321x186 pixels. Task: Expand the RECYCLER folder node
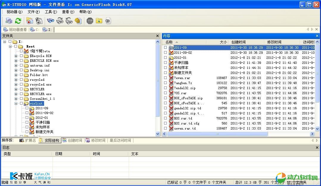point(16,89)
